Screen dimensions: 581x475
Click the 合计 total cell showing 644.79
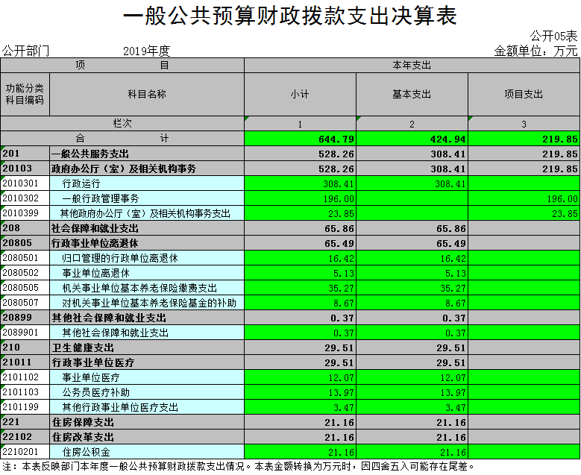300,139
